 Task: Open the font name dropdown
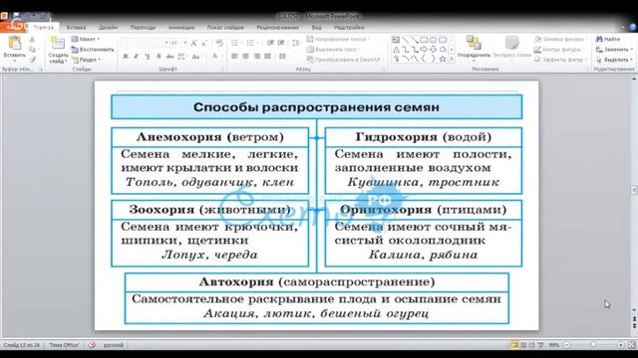(166, 43)
